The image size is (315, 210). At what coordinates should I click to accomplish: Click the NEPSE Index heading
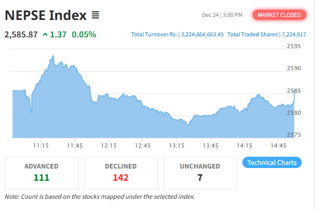[46, 15]
